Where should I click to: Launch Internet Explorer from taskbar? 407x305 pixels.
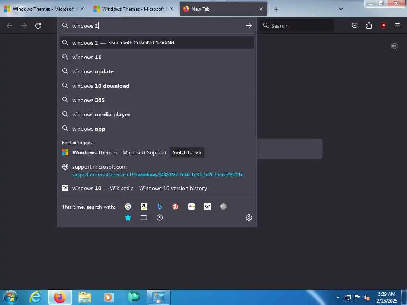(35, 297)
